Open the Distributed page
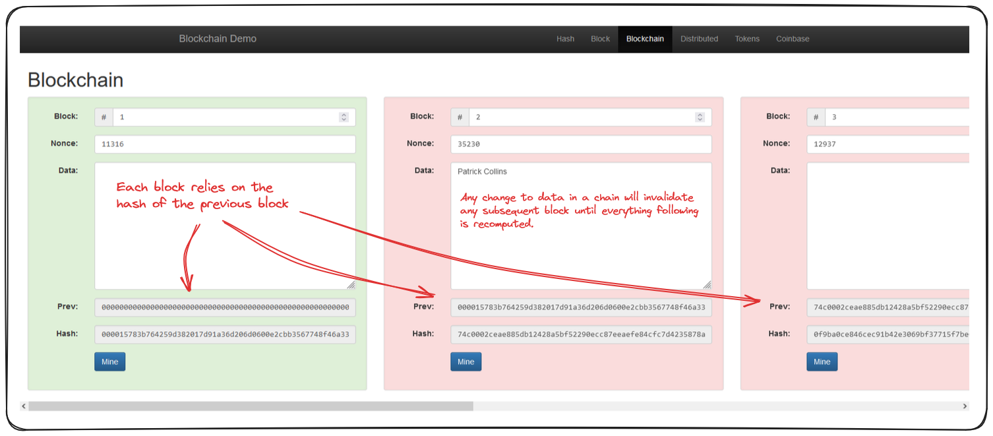This screenshot has height=436, width=993. point(699,39)
